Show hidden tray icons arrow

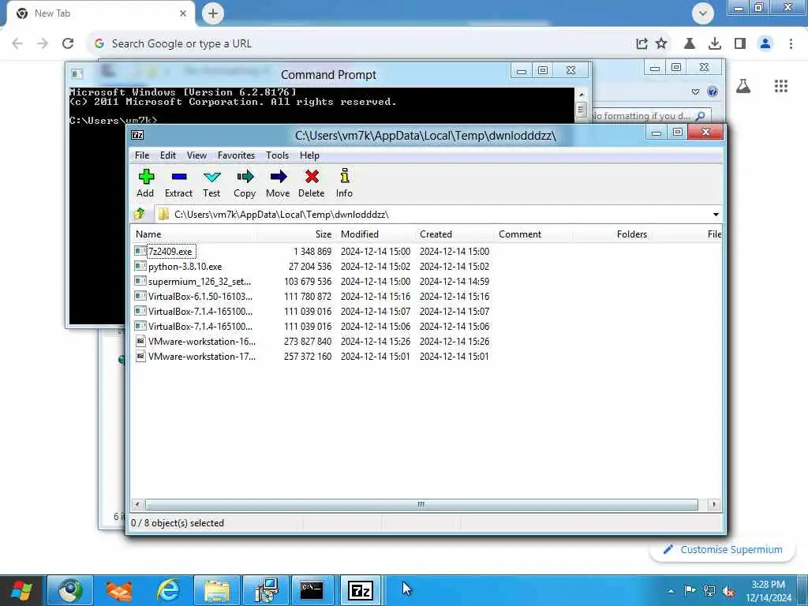(671, 590)
